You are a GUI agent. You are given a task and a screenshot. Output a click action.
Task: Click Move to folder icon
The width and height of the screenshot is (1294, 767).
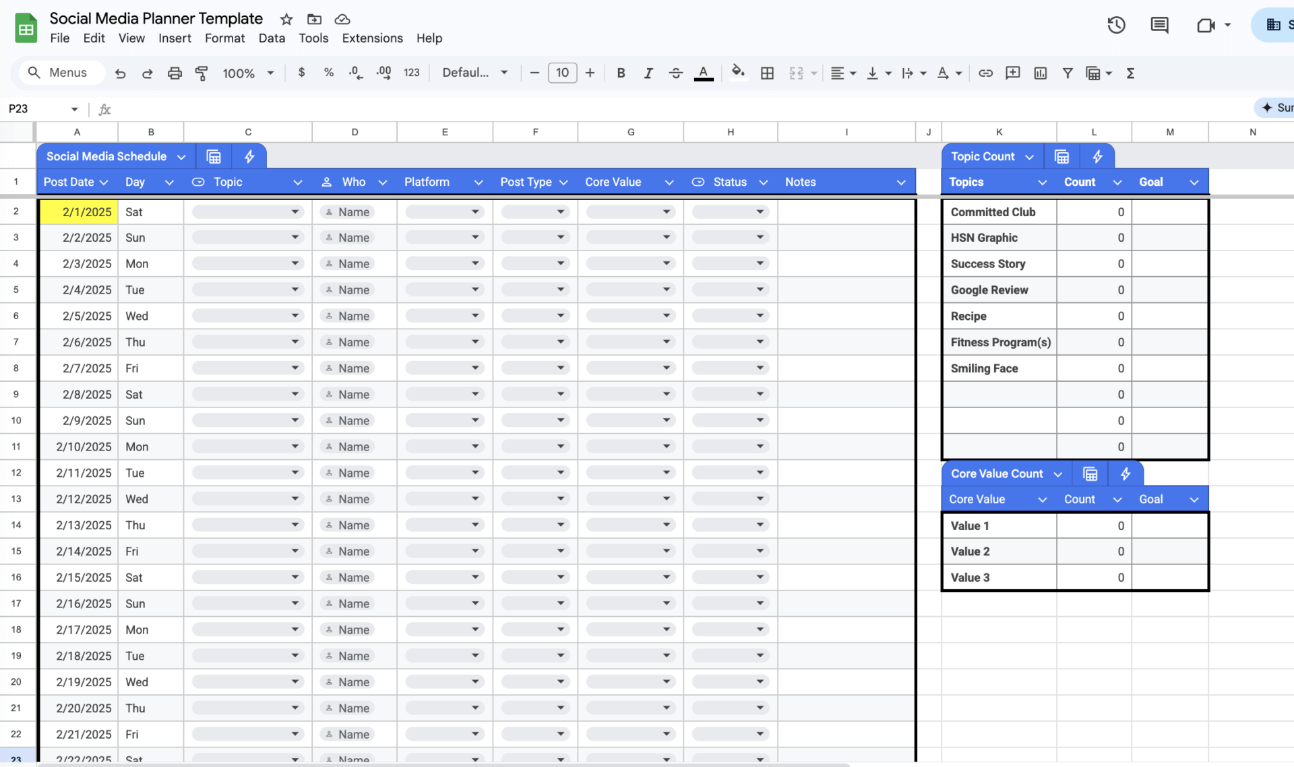[x=314, y=20]
